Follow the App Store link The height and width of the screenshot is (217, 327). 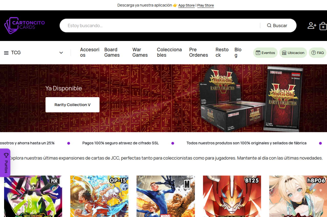[186, 5]
